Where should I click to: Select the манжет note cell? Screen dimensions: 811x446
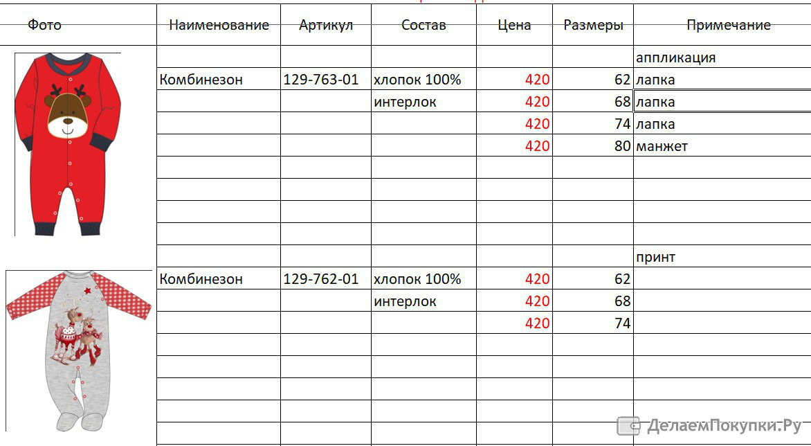tap(722, 146)
